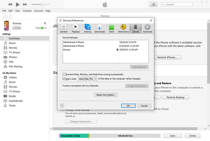210x141 pixels.
Task: Click the Delete Backup button
Action: click(x=139, y=67)
